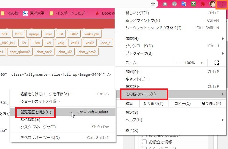This screenshot has height=149, width=228.
Task: Open the user profile avatar
Action: (x=212, y=4)
